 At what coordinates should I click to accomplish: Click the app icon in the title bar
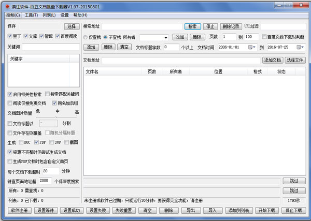[x=6, y=6]
